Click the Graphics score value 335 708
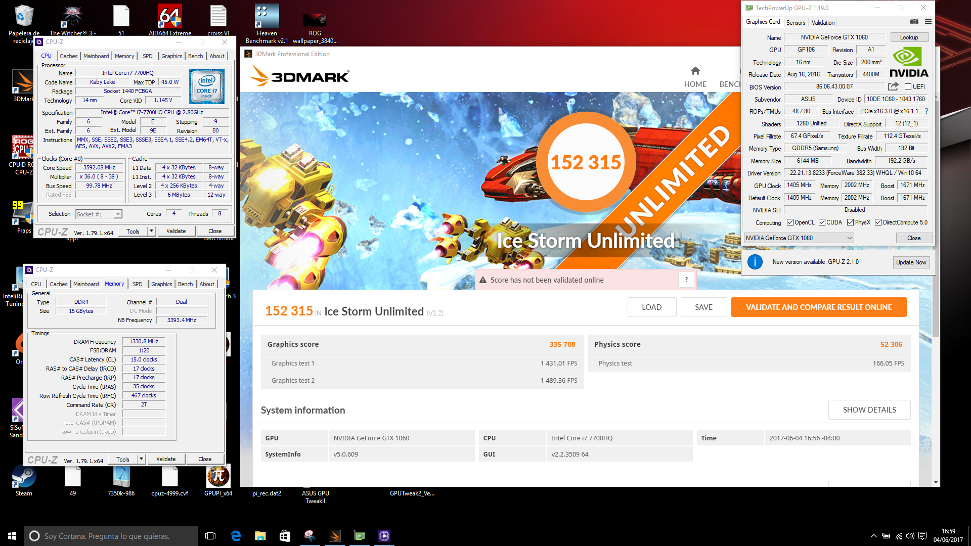 click(562, 344)
